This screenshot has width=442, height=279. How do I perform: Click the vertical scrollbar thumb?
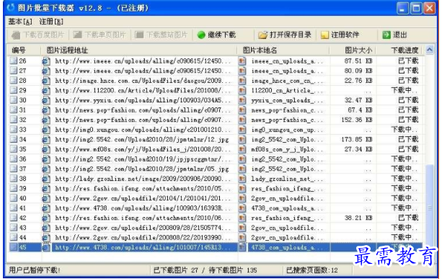click(430, 208)
